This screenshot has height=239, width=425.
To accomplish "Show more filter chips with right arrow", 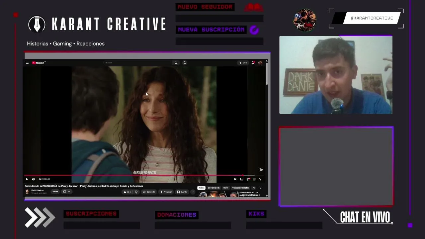I will tap(260, 188).
